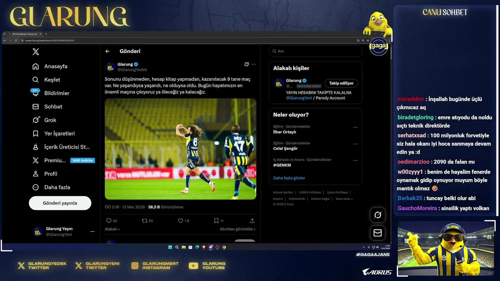The image size is (500, 281).
Task: Open Chrome from taskbar
Action: pyautogui.click(x=224, y=247)
